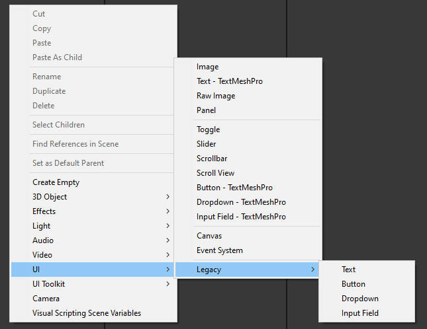427x329 pixels.
Task: Add a Slider UI element
Action: (x=207, y=144)
